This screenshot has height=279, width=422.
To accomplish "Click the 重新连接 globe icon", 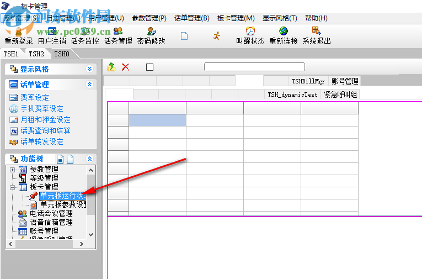I will [284, 31].
